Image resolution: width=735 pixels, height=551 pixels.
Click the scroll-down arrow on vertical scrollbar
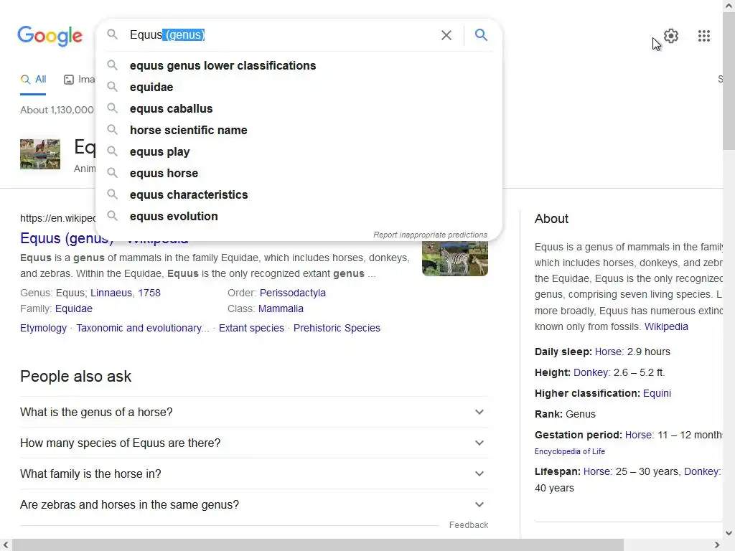tap(729, 533)
